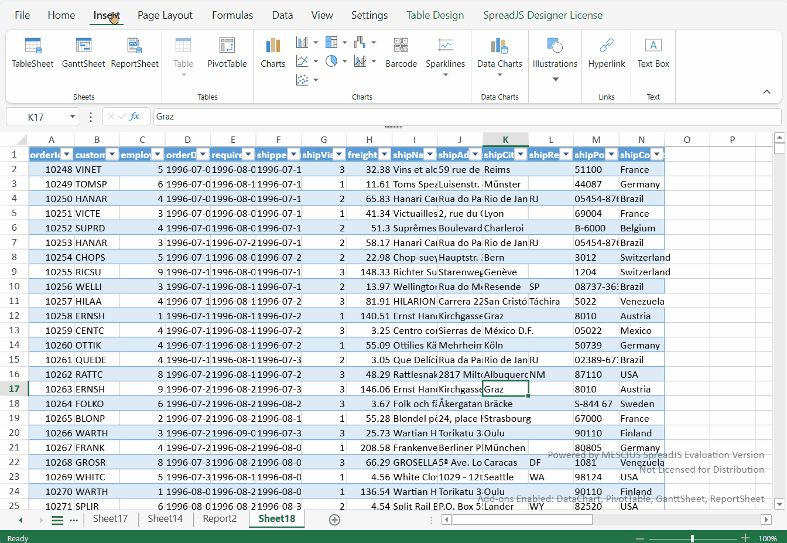
Task: Insert a GanttSheet
Action: tap(84, 53)
